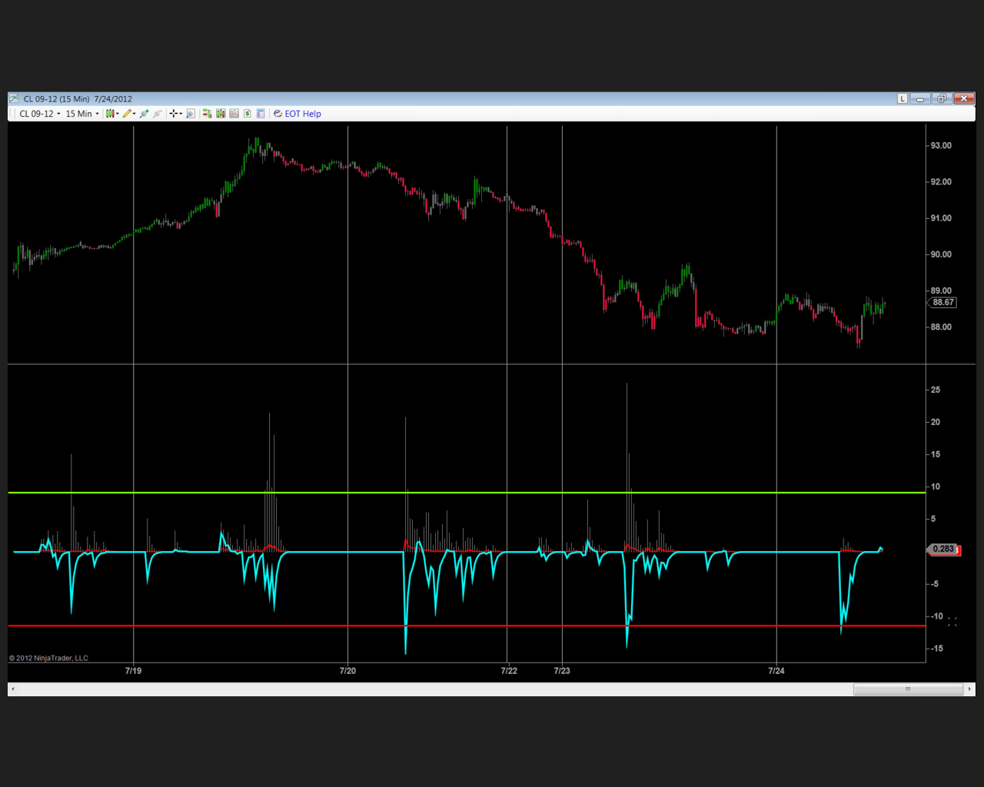
Task: Click the chart window title-bar icon
Action: point(14,98)
